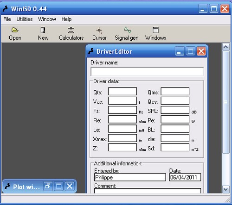Viewport: 232px width, 205px height.
Task: Open a project with the Open toolbar icon
Action: [x=15, y=34]
